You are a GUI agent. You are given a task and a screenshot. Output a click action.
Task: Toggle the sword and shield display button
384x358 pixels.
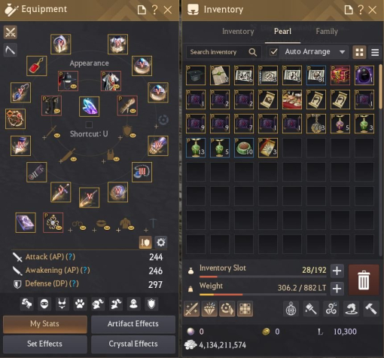coord(145,243)
